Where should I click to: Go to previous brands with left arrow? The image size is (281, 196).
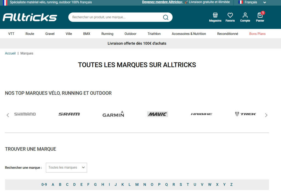pyautogui.click(x=8, y=115)
